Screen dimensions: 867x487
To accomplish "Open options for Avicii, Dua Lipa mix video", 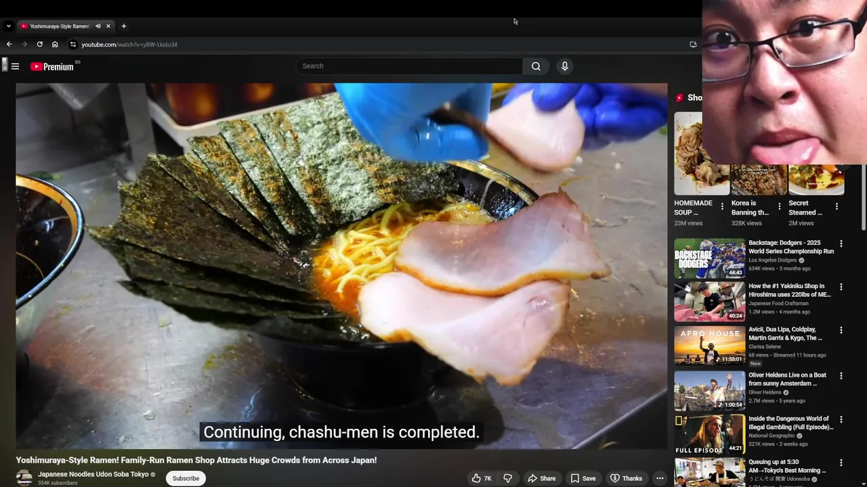I will (x=841, y=330).
